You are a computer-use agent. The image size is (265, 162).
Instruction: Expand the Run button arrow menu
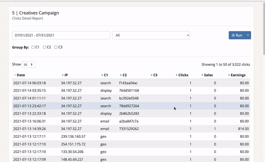(x=248, y=35)
